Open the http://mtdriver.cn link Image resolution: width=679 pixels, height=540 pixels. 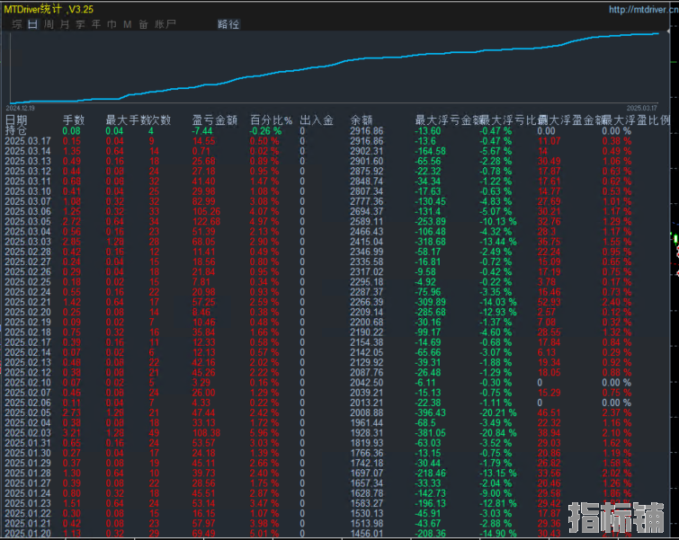pos(644,9)
